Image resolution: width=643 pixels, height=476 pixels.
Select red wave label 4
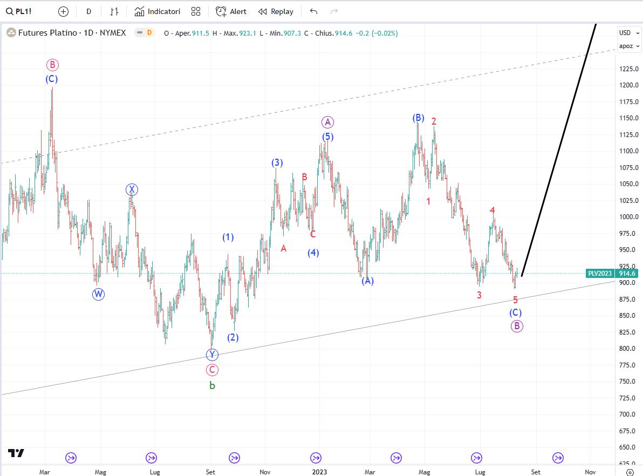pos(492,210)
